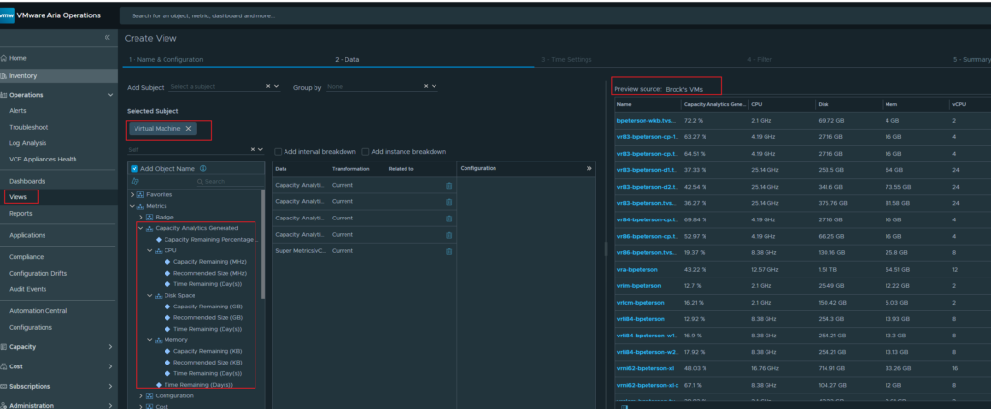Click the metric tree vertical scrollbar
Screen dimensions: 991x409
click(263, 243)
